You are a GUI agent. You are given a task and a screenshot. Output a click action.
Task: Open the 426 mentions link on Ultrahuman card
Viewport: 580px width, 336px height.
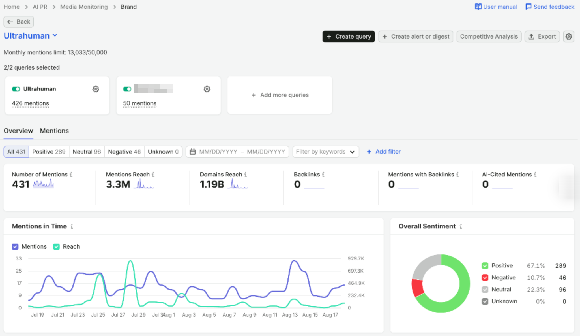click(30, 103)
